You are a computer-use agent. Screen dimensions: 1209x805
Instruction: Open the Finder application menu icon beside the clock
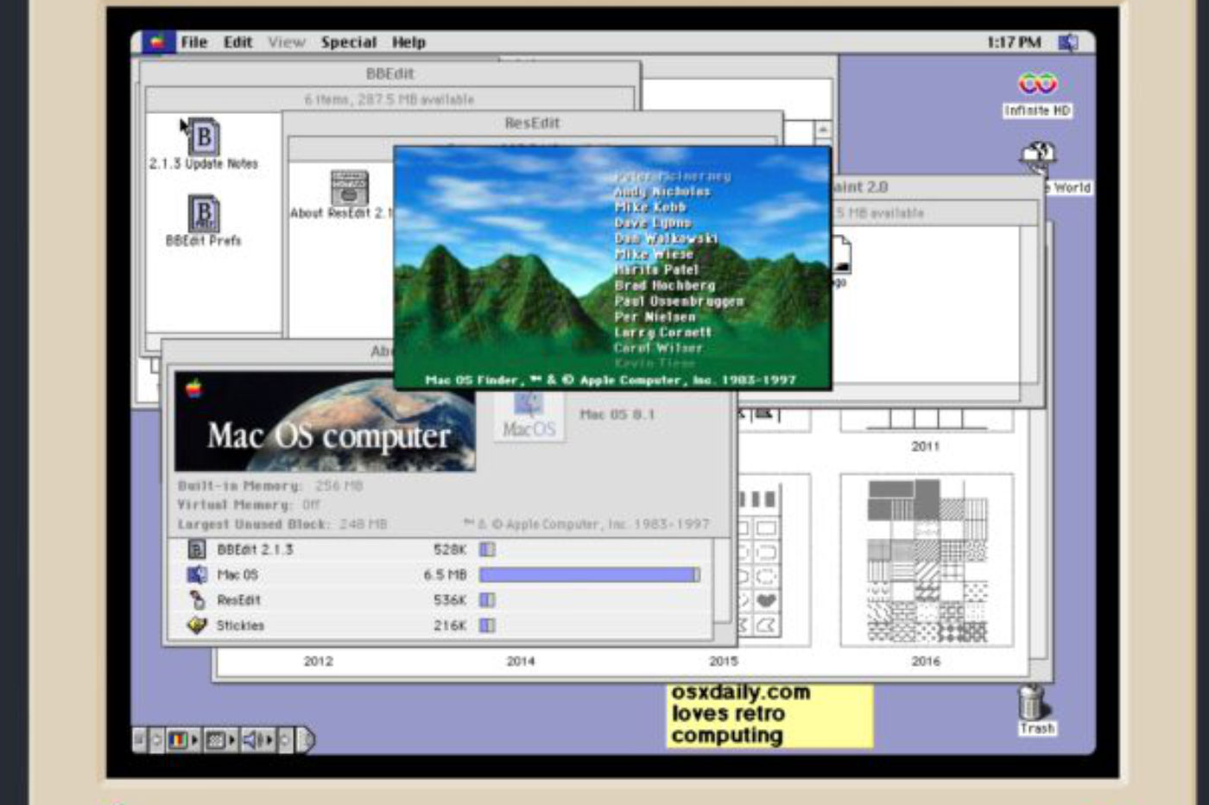point(1068,42)
